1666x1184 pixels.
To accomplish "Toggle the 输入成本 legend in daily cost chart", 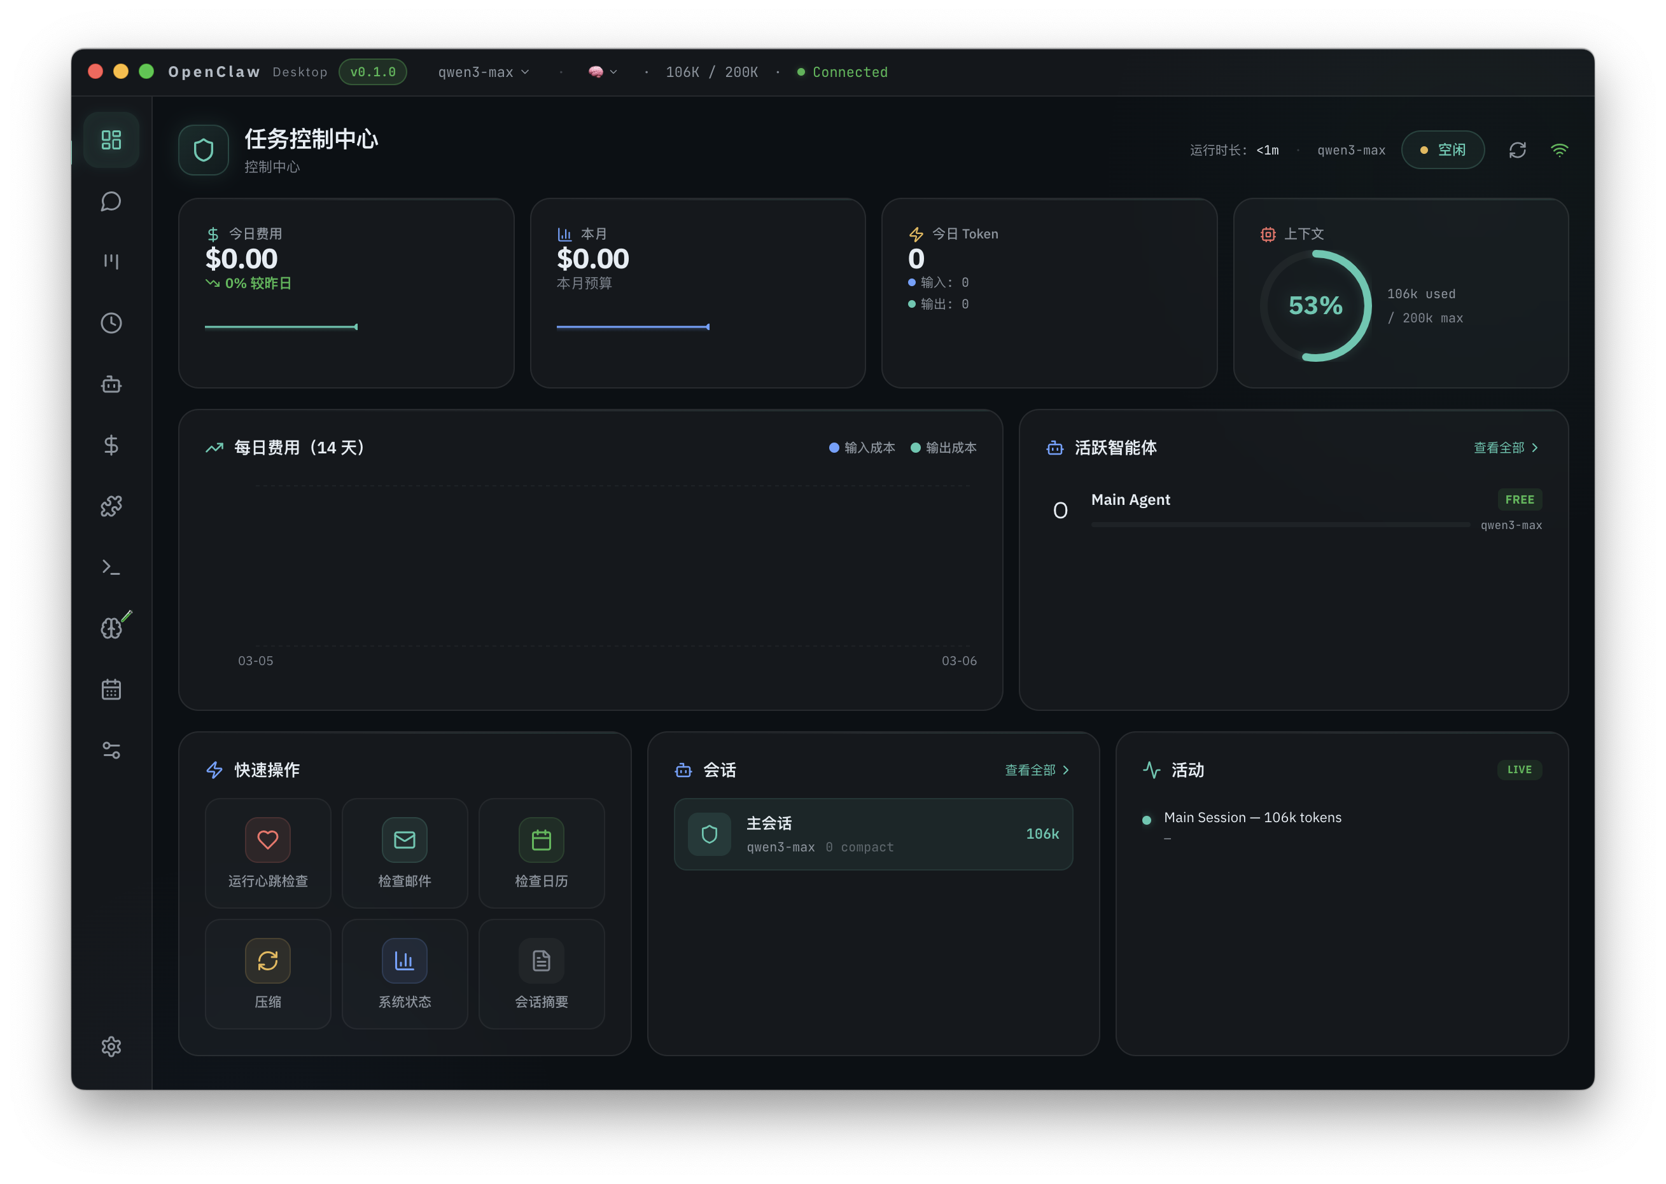I will click(x=862, y=448).
